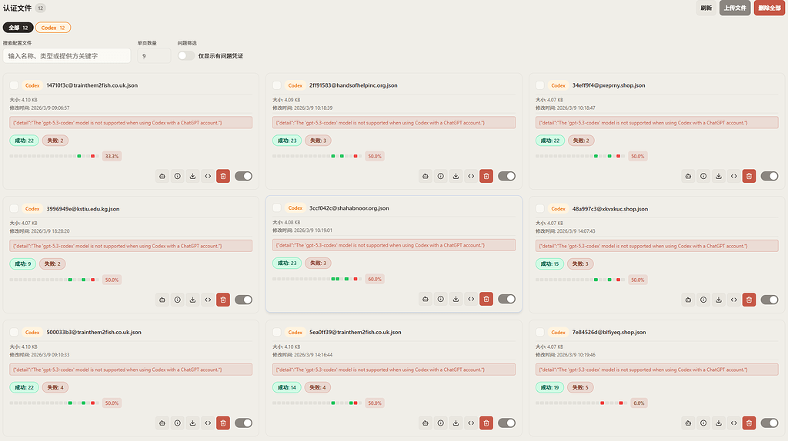The height and width of the screenshot is (441, 788).
Task: Check the box for 7e84526d@blfiyeq.shop.json
Action: click(539, 332)
